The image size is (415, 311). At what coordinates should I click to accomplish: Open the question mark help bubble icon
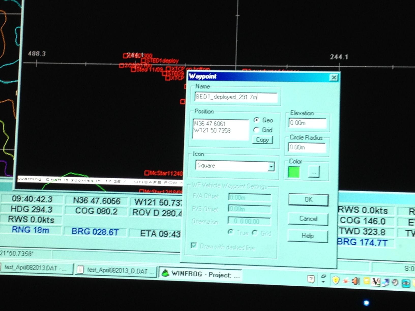(310, 279)
